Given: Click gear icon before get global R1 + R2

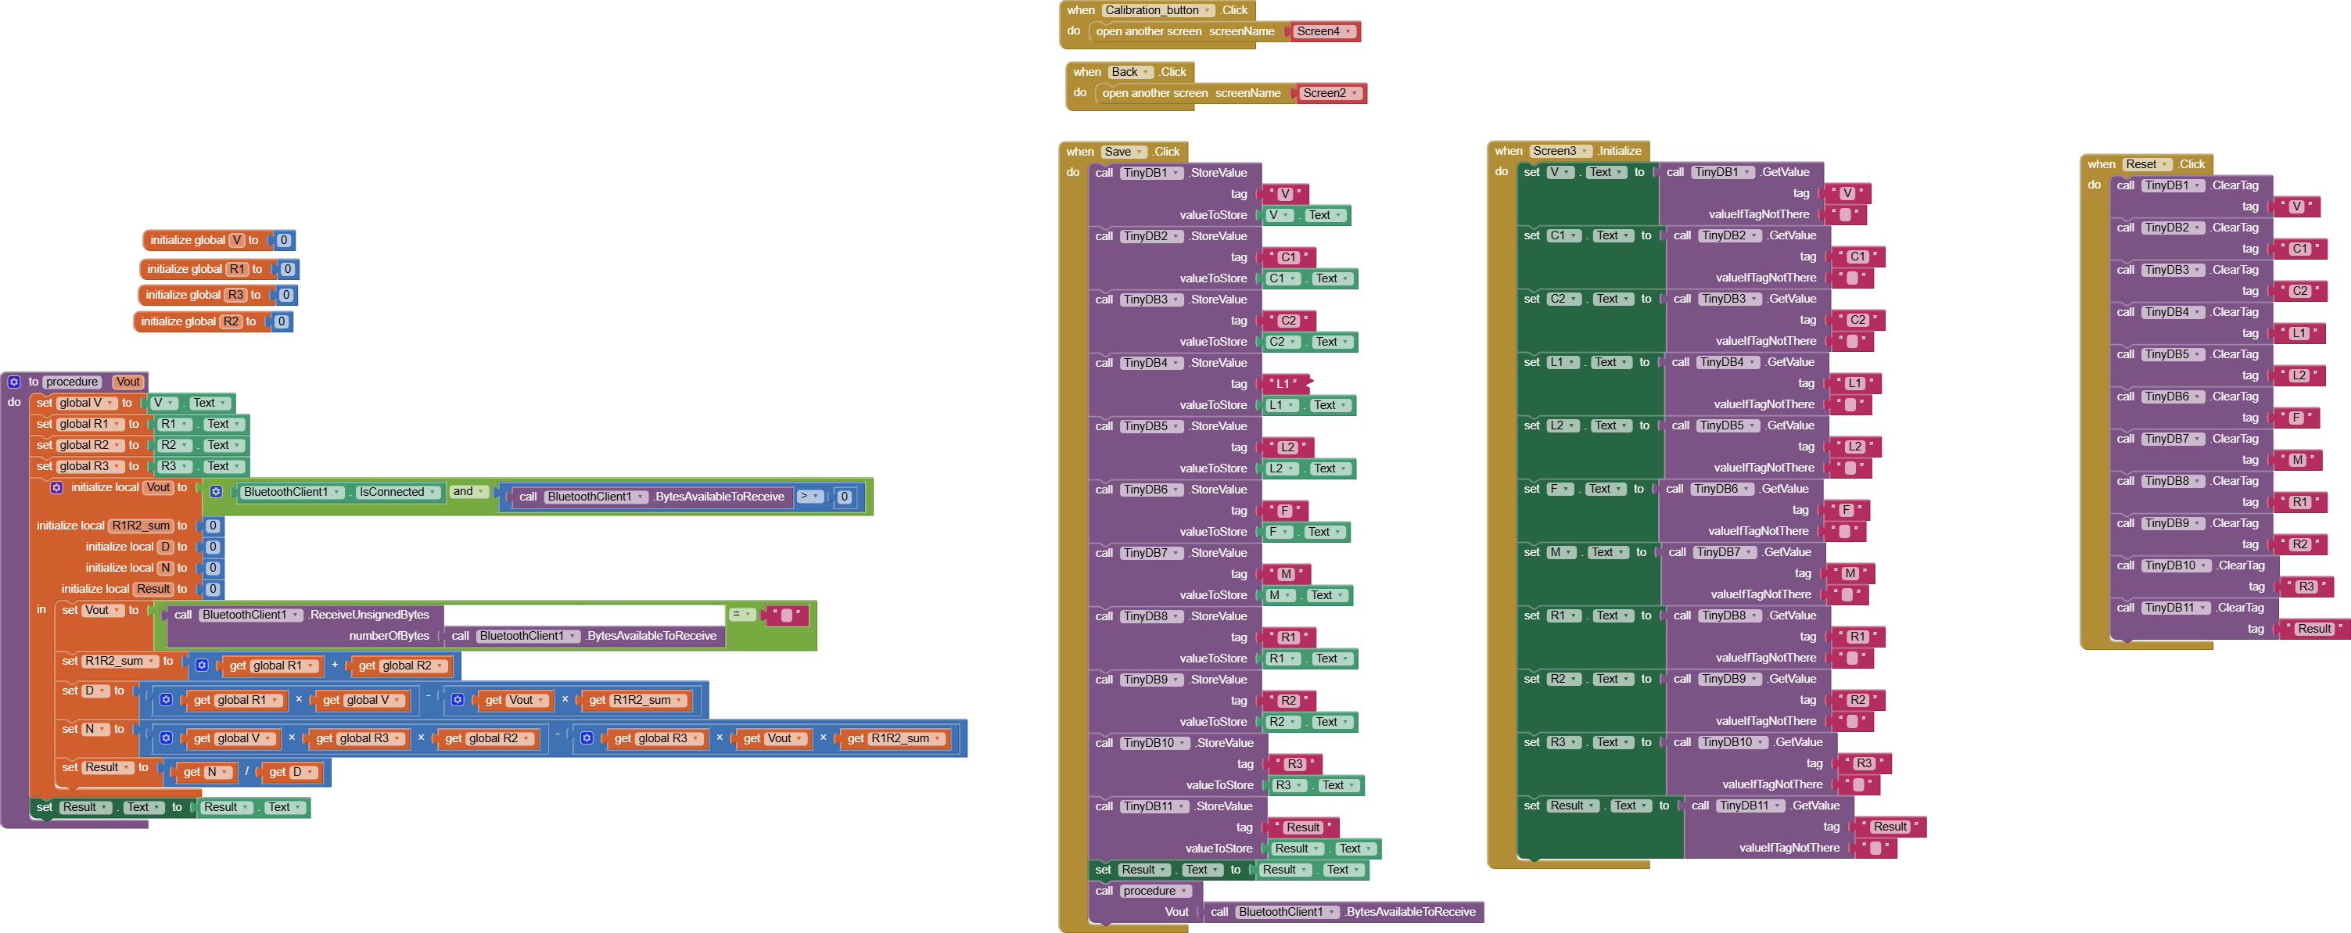Looking at the screenshot, I should tap(203, 666).
